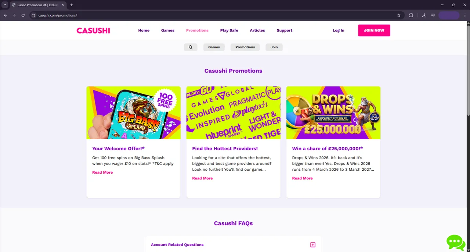View site information in the address bar
The width and height of the screenshot is (470, 252).
(x=33, y=15)
